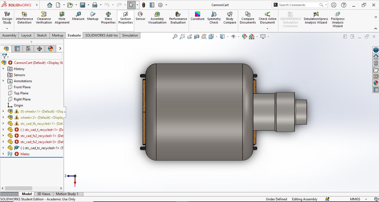Image resolution: width=379 pixels, height=202 pixels.
Task: Expand the Mates folder
Action: point(3,154)
